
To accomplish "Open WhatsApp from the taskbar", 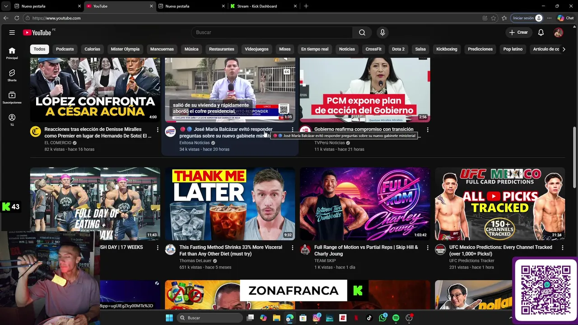I will click(x=383, y=318).
